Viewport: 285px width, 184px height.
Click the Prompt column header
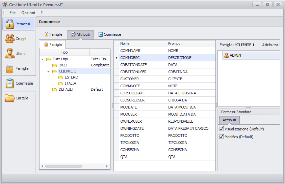[x=191, y=43]
